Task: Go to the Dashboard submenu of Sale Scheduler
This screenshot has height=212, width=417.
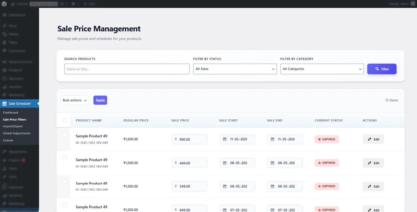Action: coord(11,113)
